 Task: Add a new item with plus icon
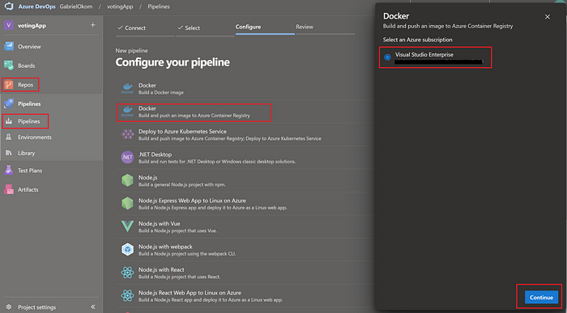(x=92, y=25)
